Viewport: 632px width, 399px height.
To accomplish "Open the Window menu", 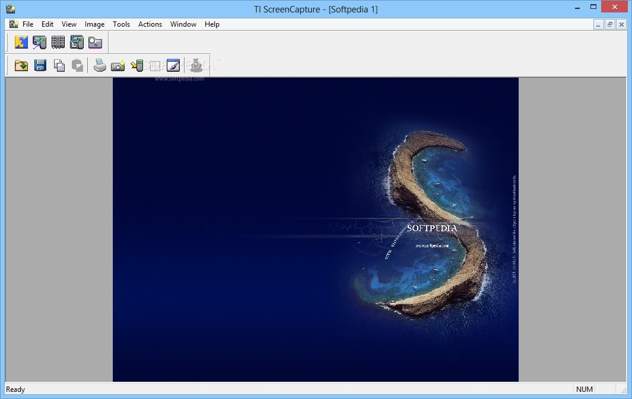I will (183, 24).
